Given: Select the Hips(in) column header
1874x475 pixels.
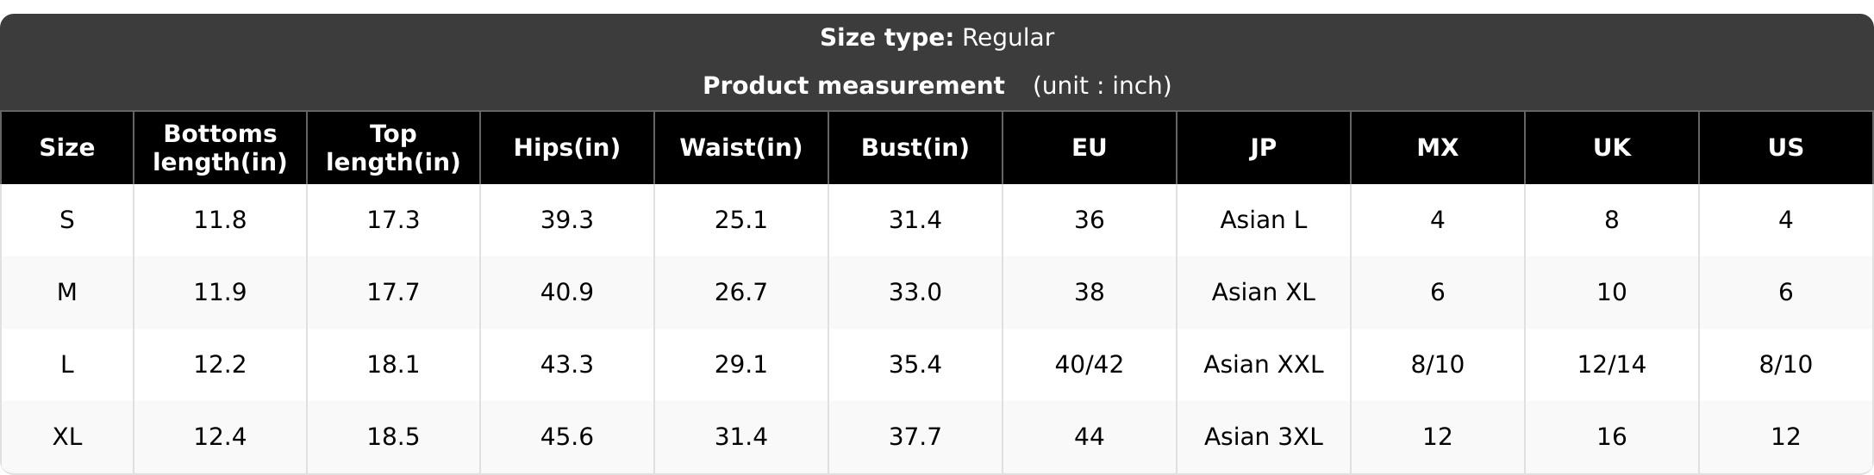Looking at the screenshot, I should point(567,148).
